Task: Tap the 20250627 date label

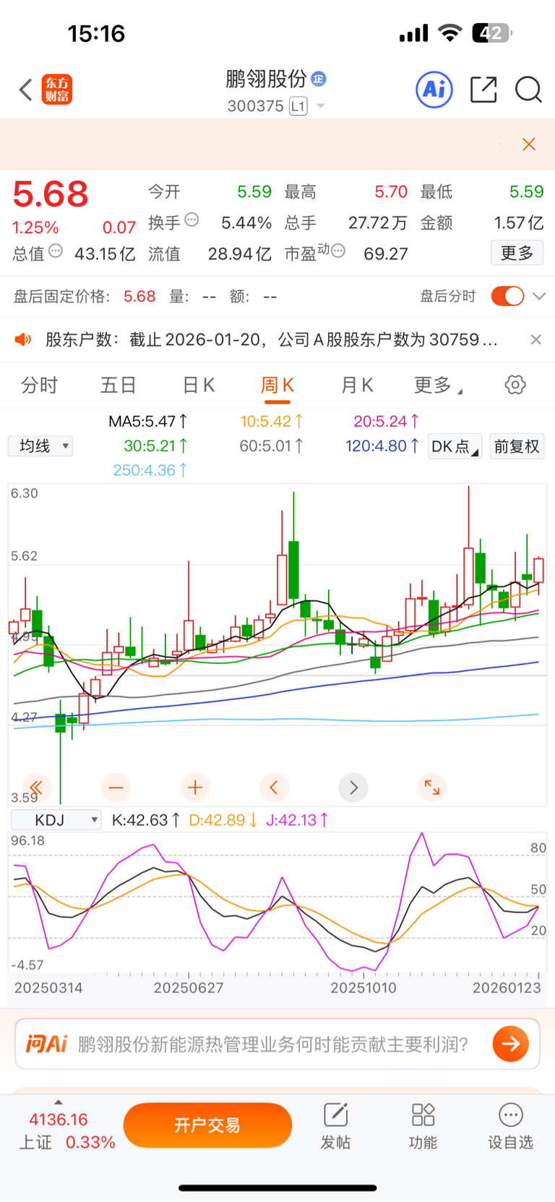Action: click(x=189, y=988)
